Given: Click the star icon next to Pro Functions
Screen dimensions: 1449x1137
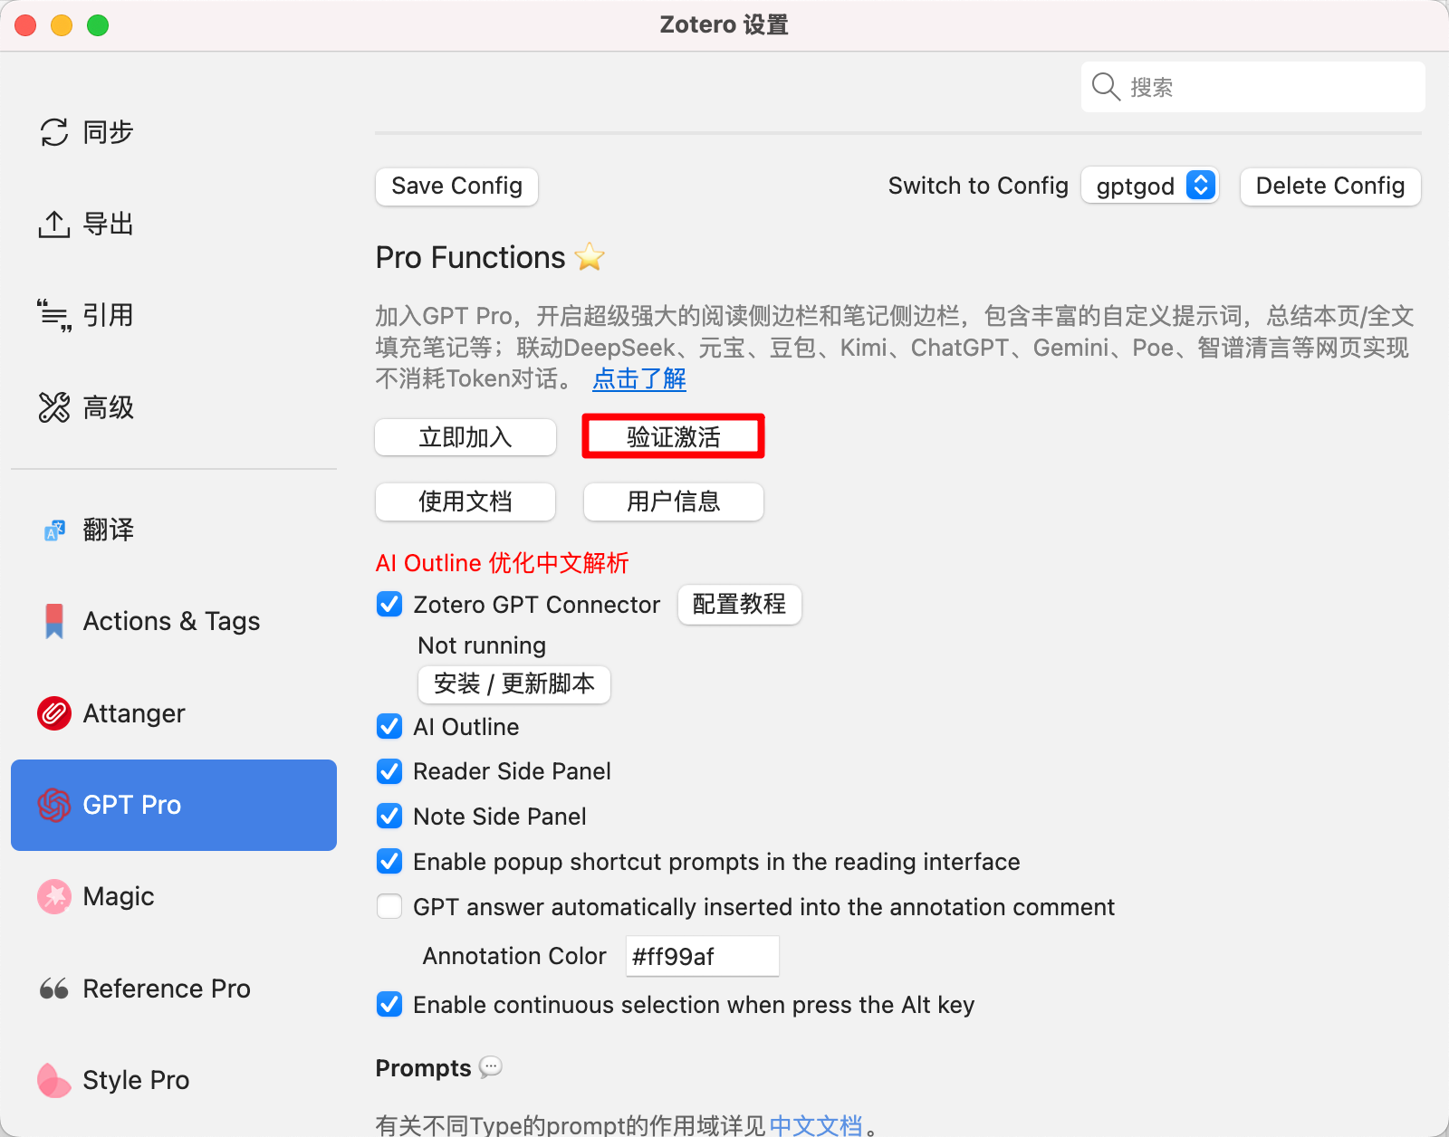Looking at the screenshot, I should pyautogui.click(x=590, y=257).
